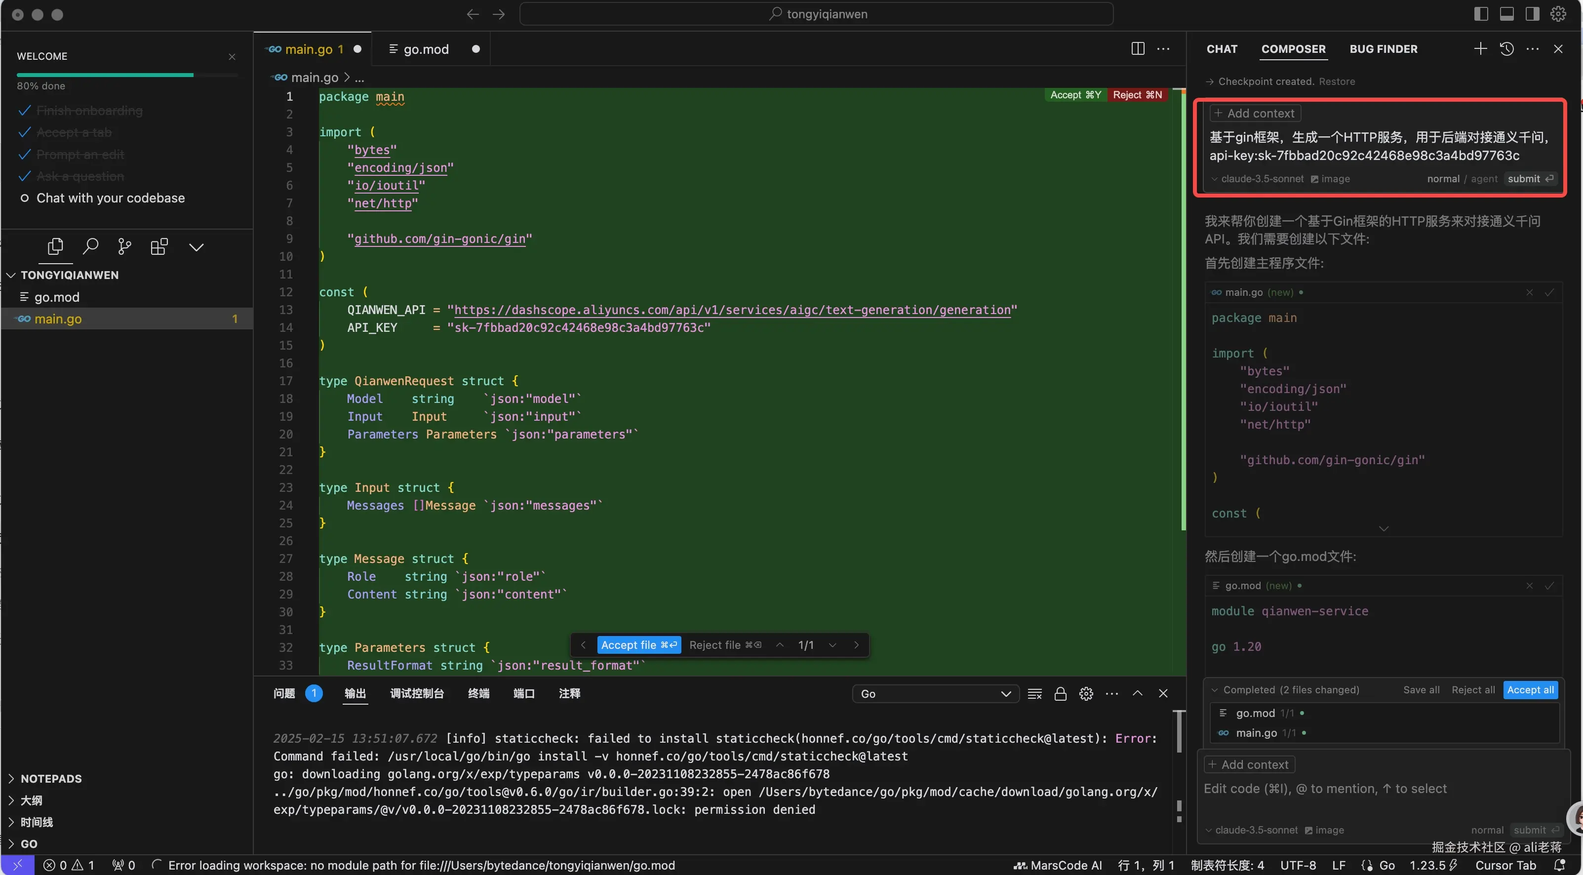Viewport: 1583px width, 875px height.
Task: Open the go.mod editor tab
Action: pyautogui.click(x=426, y=49)
